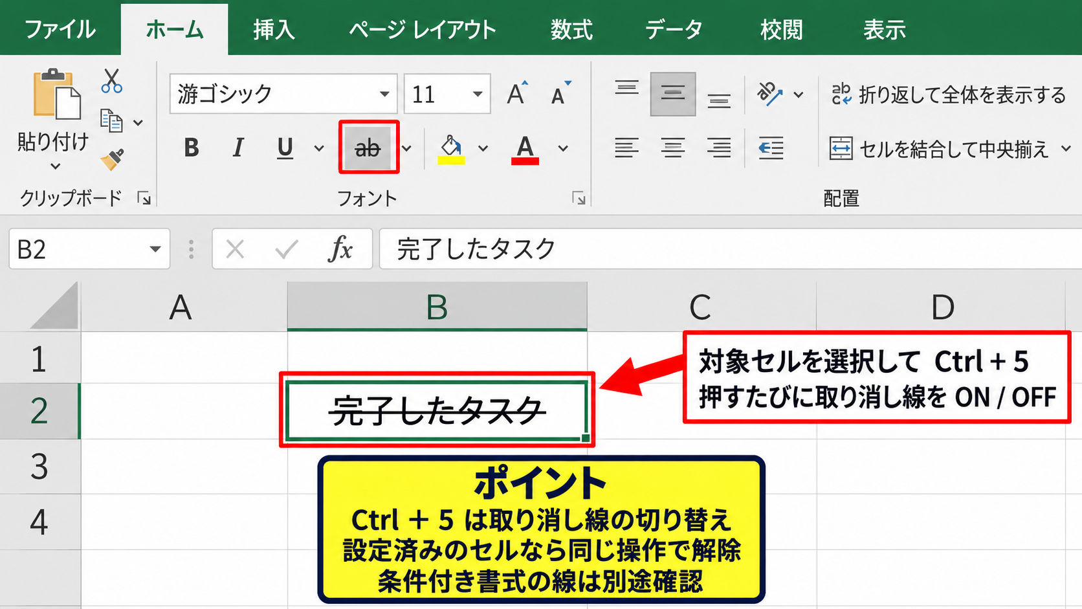
Task: Cut selection with the scissors icon
Action: (111, 82)
